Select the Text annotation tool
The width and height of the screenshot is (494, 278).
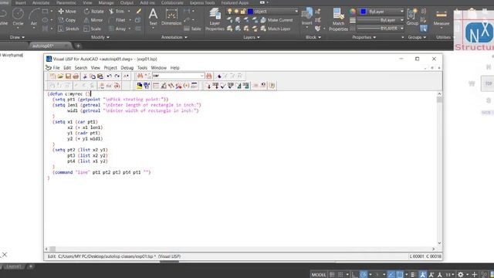(x=153, y=17)
